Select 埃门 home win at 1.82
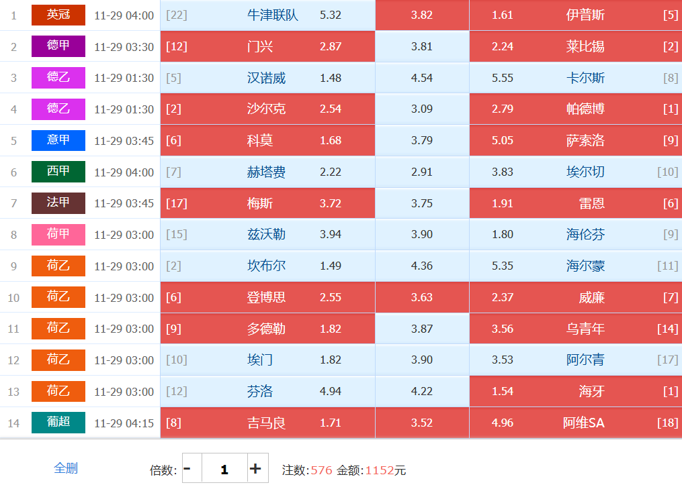Screen dimensions: 682x485 (x=267, y=360)
